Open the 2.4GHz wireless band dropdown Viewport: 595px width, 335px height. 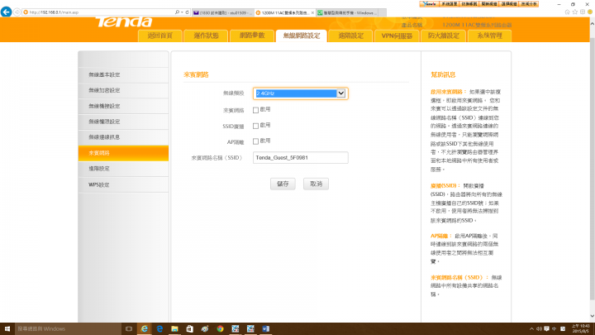pyautogui.click(x=301, y=93)
